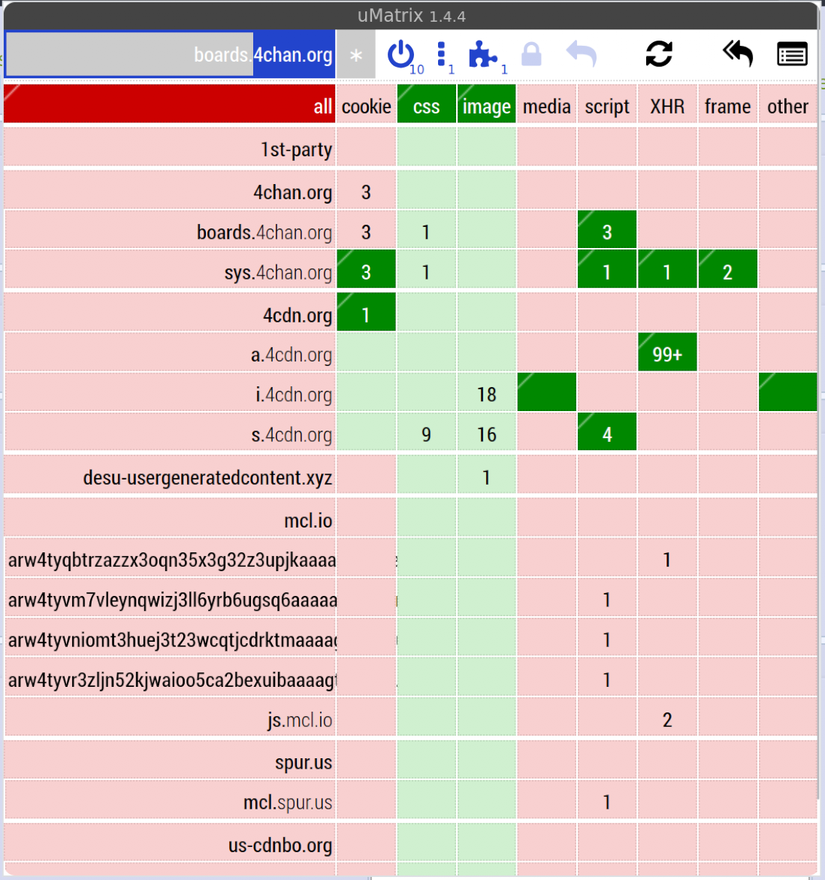
Task: Toggle green cookie cell for 4cdn.org
Action: tap(367, 313)
